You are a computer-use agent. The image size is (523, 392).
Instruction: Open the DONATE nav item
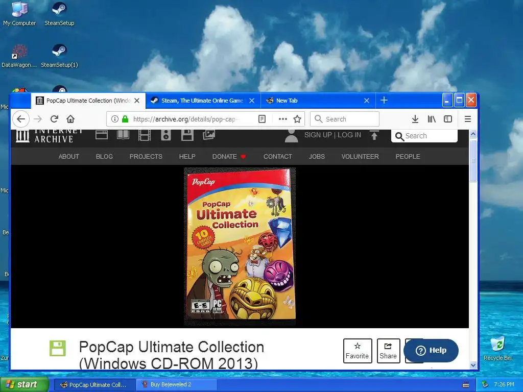click(x=229, y=156)
